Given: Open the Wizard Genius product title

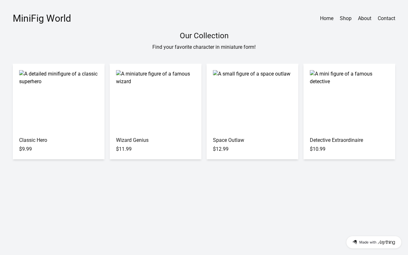Looking at the screenshot, I should pos(132,140).
